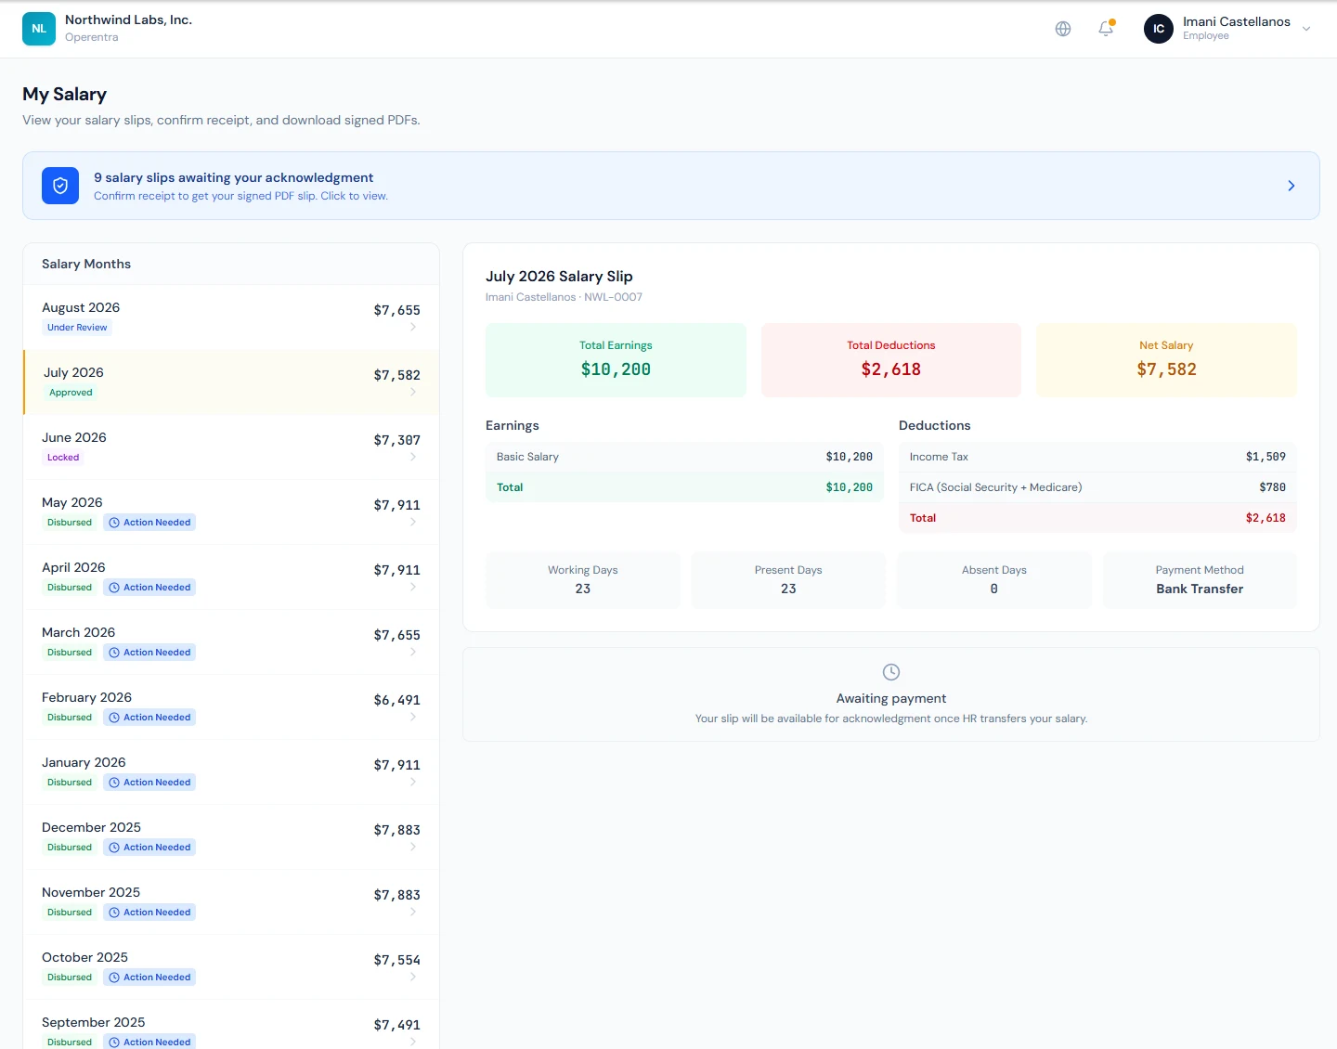Click the clock icon in October 2025 badge
Viewport: 1337px width, 1049px height.
click(x=114, y=978)
